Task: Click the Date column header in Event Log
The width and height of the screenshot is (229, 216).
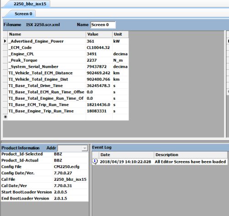Action: 126,155
